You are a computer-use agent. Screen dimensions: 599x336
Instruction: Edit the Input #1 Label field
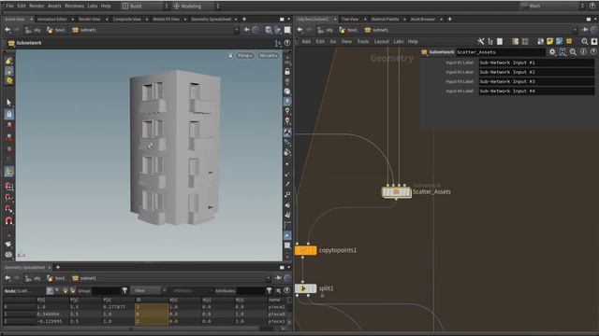(536, 63)
